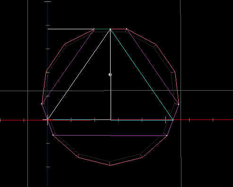Pick the gray vertical guide line on the right
Viewport: 233px width, 187px height.
[x=181, y=93]
